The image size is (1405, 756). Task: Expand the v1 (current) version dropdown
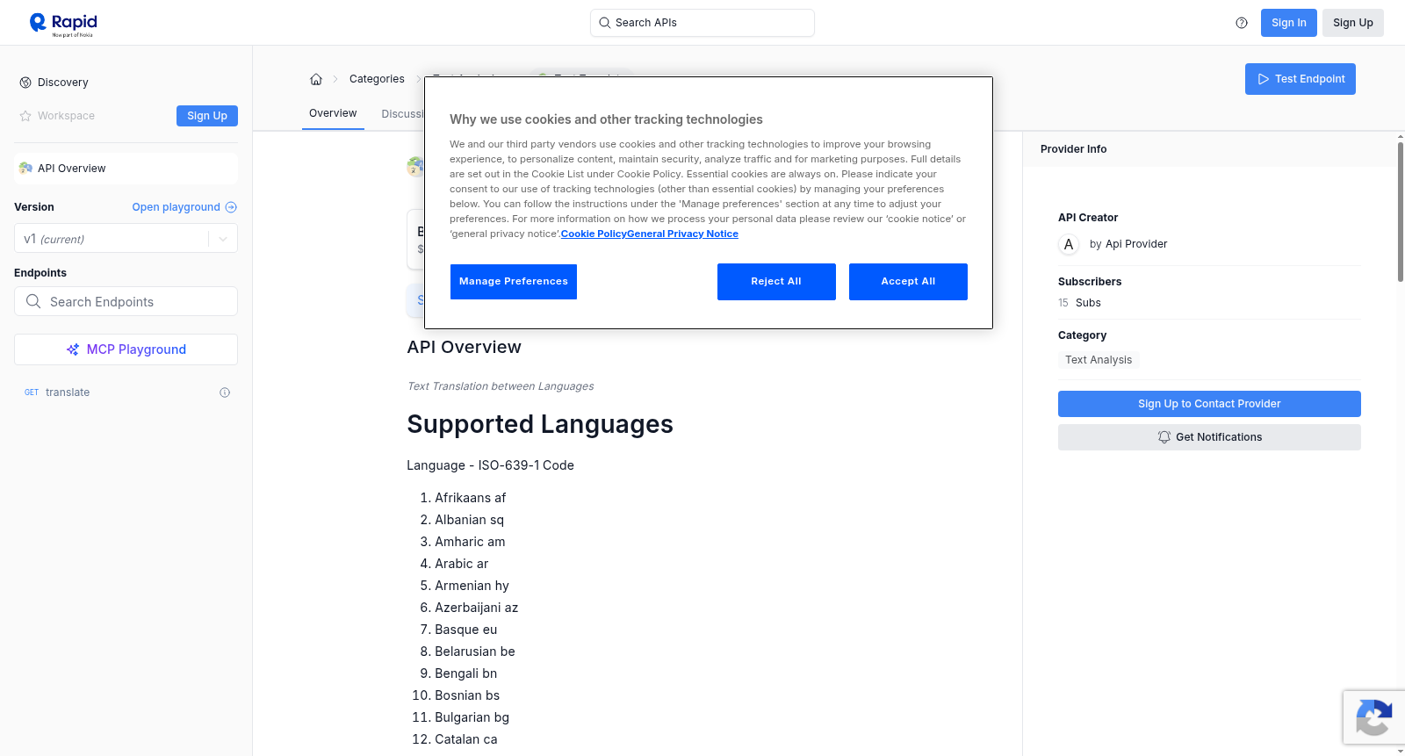pos(126,239)
